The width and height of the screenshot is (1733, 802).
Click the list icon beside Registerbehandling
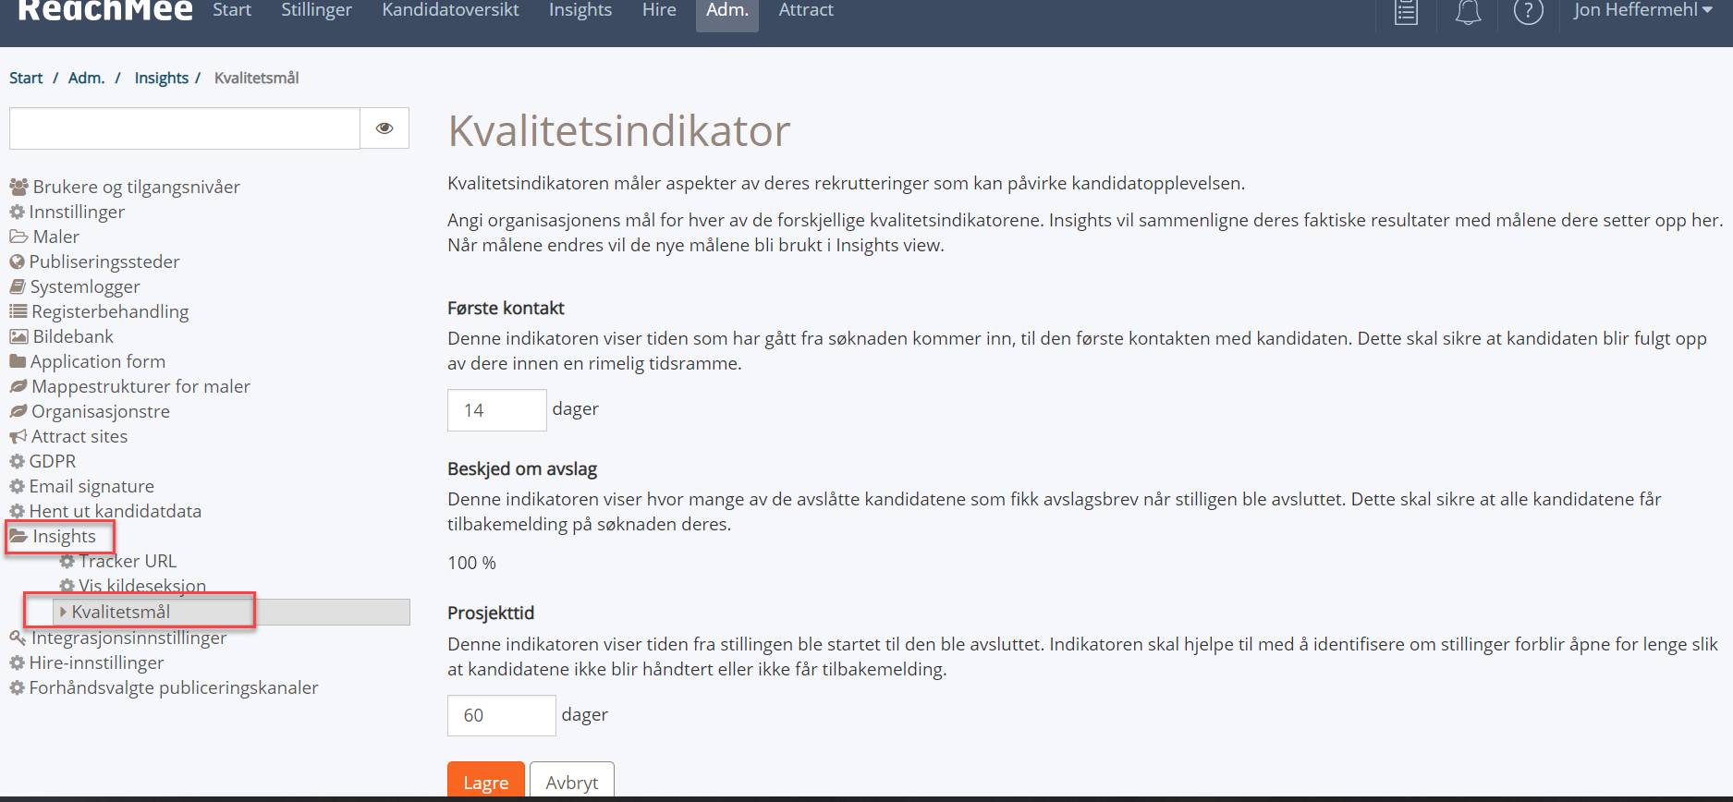click(x=18, y=311)
